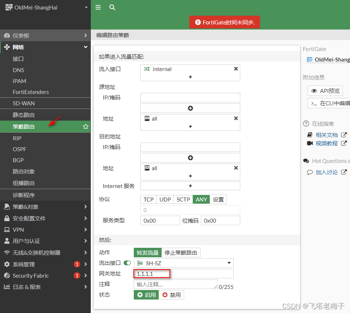The height and width of the screenshot is (313, 350).
Task: Toggle the hamburger menu icon
Action: pos(98,7)
